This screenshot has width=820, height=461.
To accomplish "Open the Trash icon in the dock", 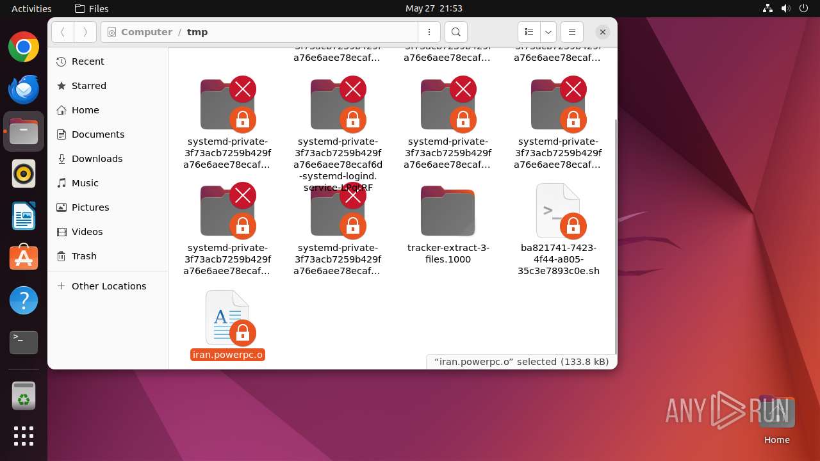I will [24, 396].
